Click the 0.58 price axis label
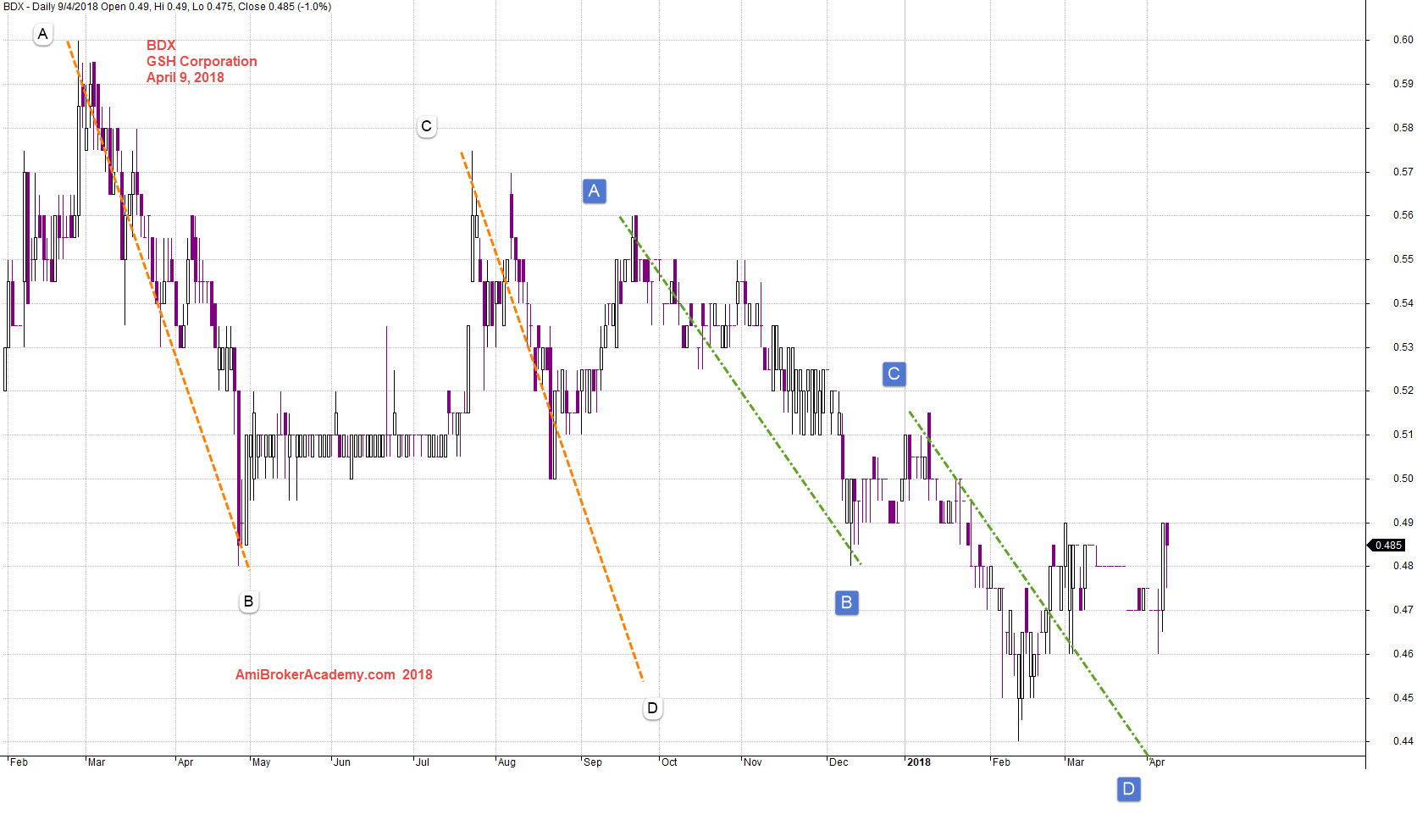This screenshot has height=831, width=1417. 1403,128
